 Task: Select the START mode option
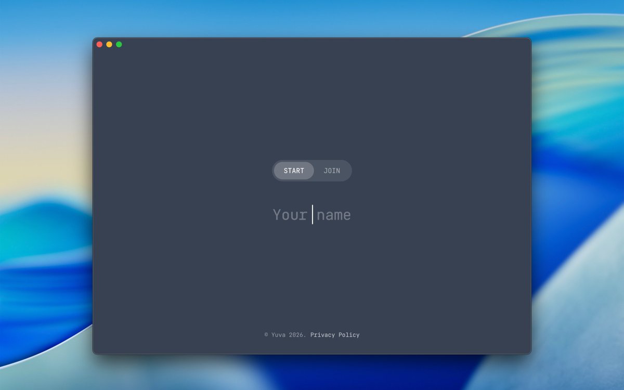pyautogui.click(x=294, y=171)
